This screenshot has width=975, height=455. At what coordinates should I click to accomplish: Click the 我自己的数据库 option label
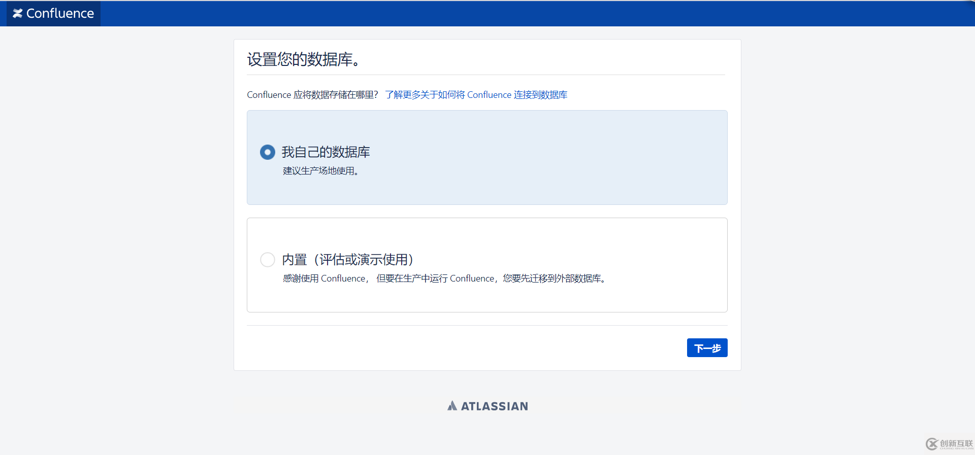pos(326,152)
